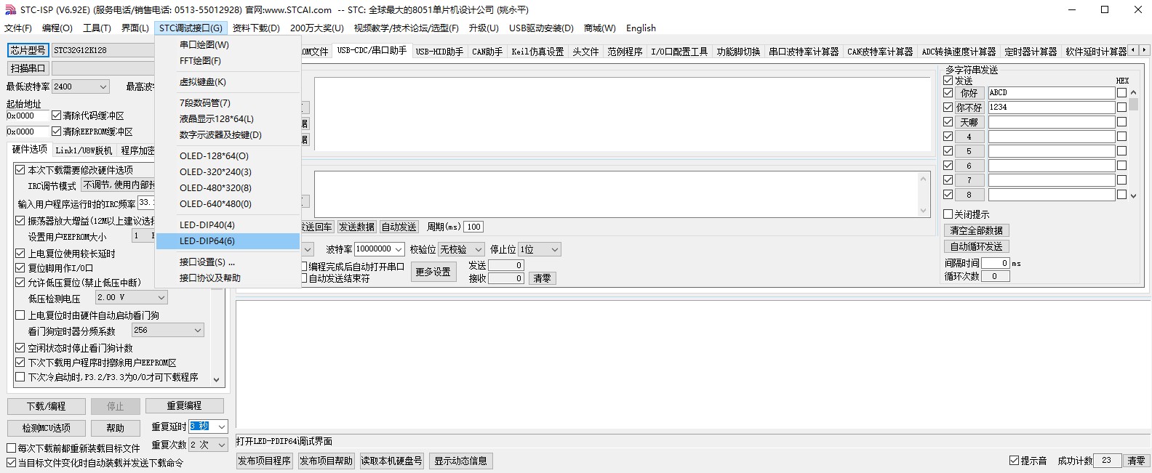Screen dimensions: 1152x473
Task: Toggle 复位脚用作I/O口 checkbox
Action: [20, 268]
